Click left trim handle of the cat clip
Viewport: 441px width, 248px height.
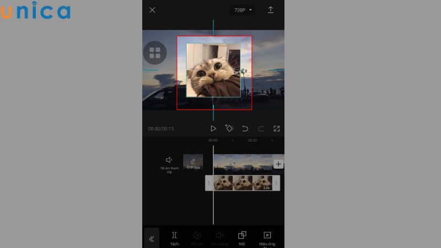209,183
